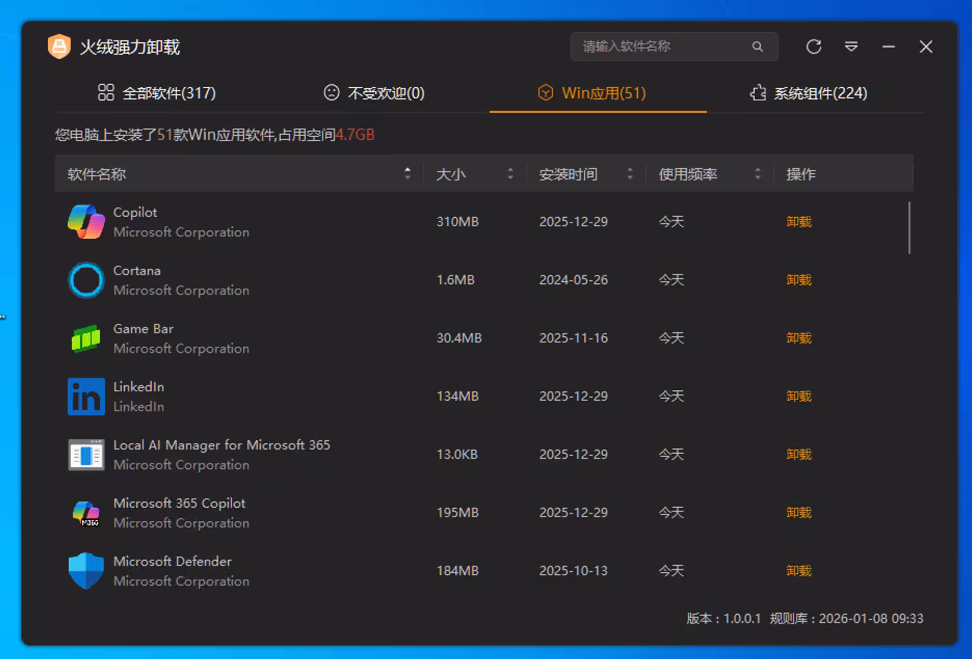This screenshot has width=972, height=659.
Task: Click 卸载 for Microsoft Defender
Action: tap(798, 570)
